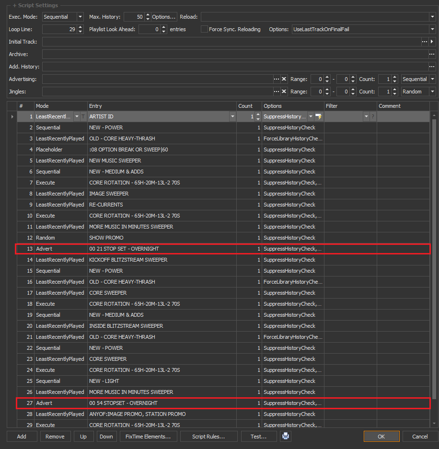
Task: Click the print script icon
Action: click(x=286, y=436)
